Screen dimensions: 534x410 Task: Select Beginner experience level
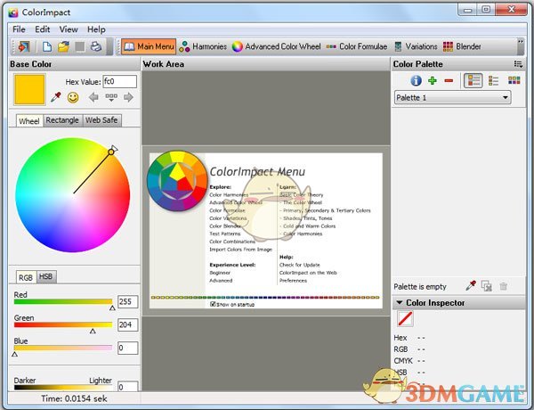(x=220, y=273)
